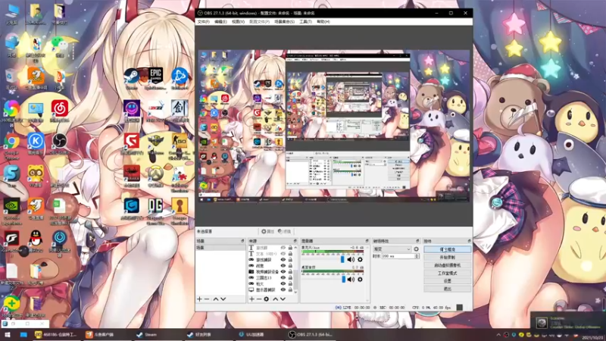
Task: Open the 编辑(E) menu
Action: 220,22
